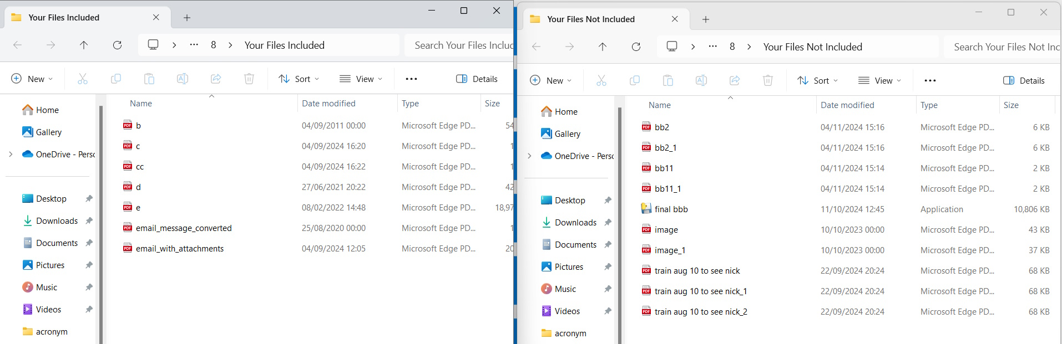Click the Paste clipboard icon in the left window
This screenshot has height=344, width=1062.
149,79
